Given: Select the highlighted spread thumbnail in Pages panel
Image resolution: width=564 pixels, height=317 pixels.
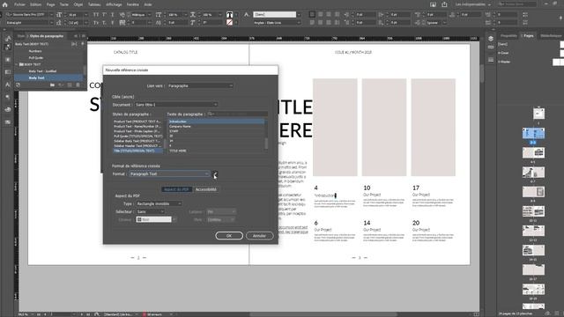Looking at the screenshot, I should coord(533,133).
